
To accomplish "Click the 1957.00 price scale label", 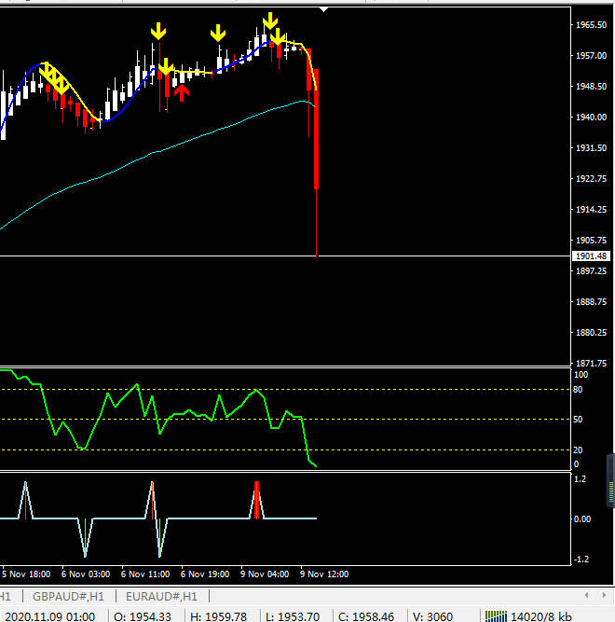I will (591, 56).
